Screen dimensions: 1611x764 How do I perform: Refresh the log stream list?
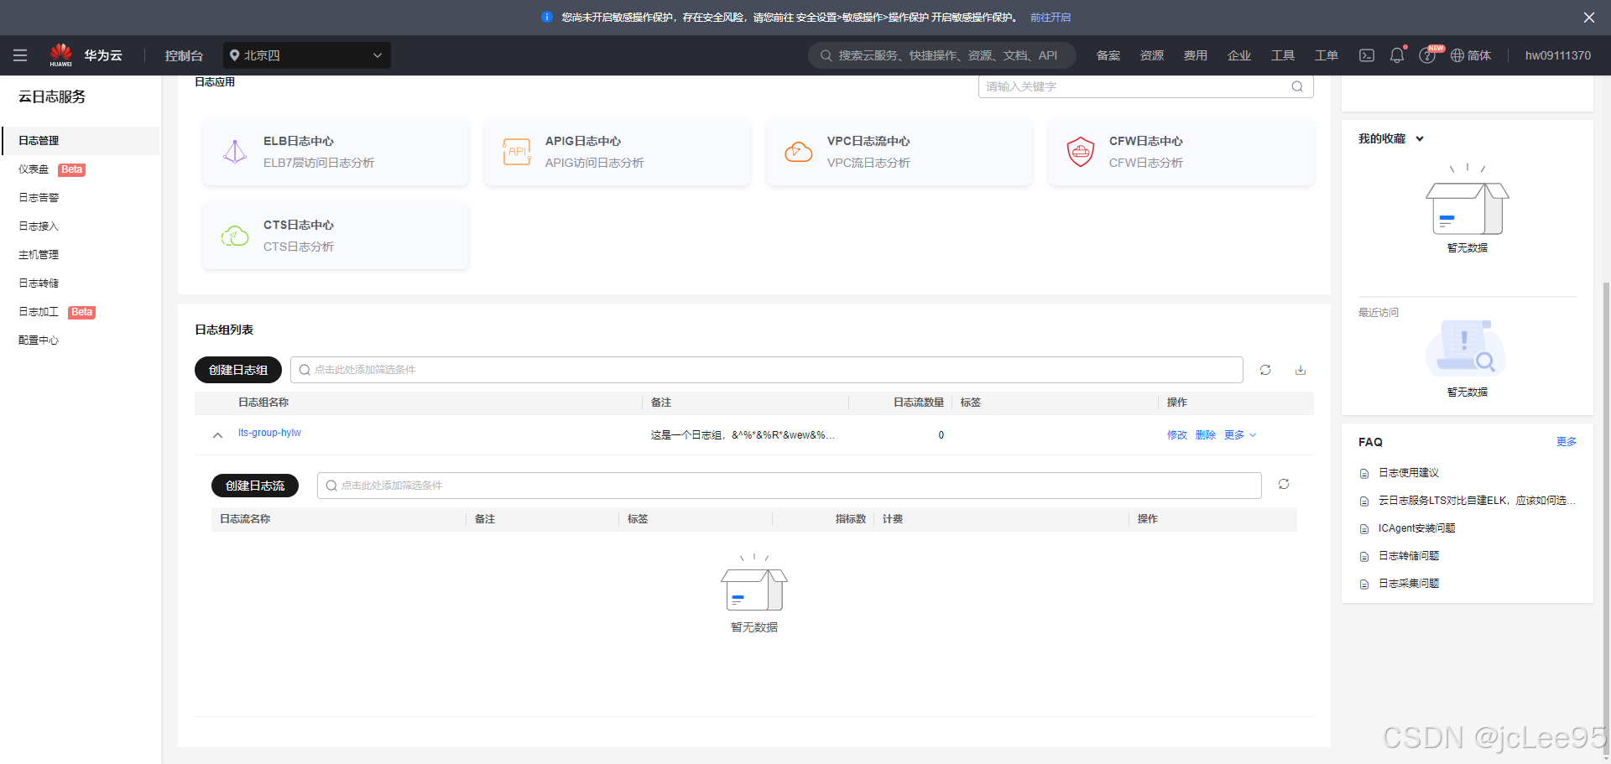tap(1284, 484)
